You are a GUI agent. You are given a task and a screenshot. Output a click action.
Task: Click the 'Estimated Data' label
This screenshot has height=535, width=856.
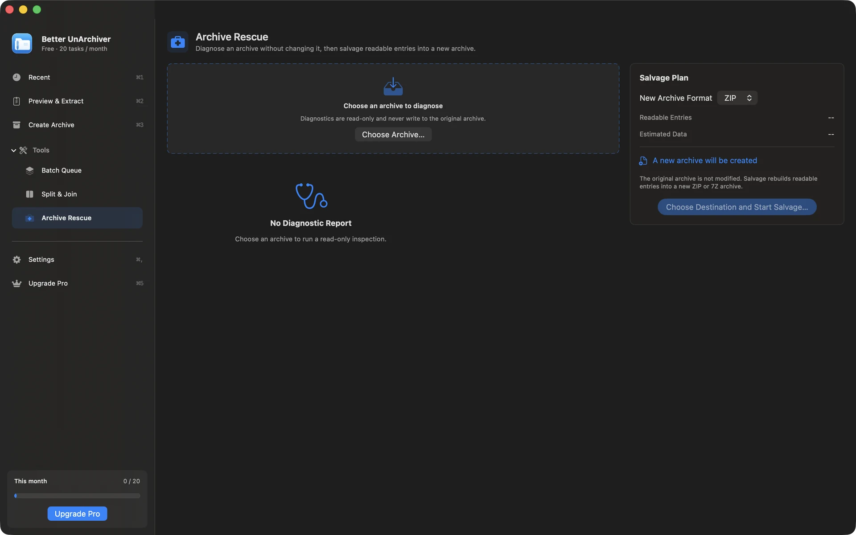click(x=663, y=134)
